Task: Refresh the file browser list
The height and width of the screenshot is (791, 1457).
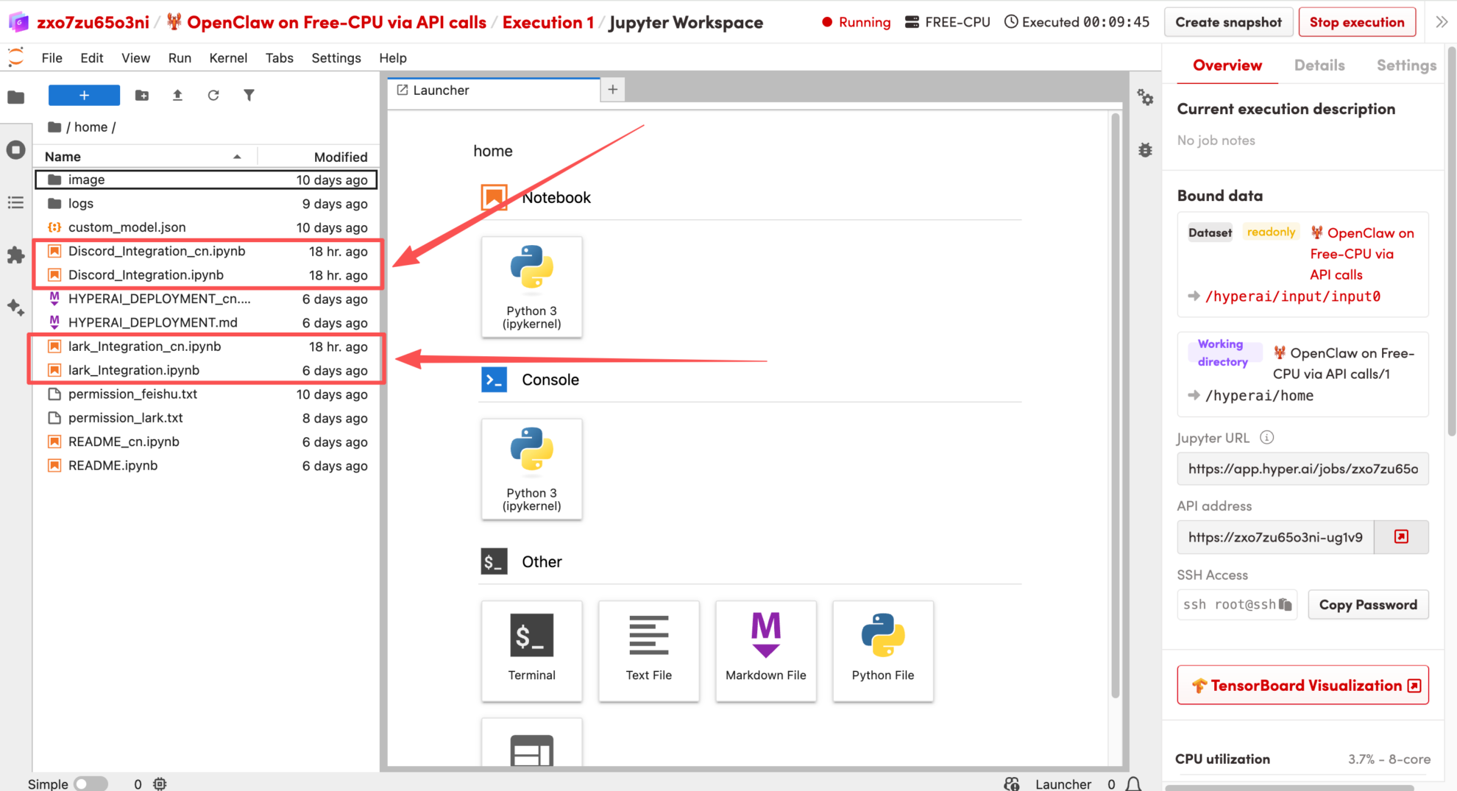Action: [x=213, y=95]
